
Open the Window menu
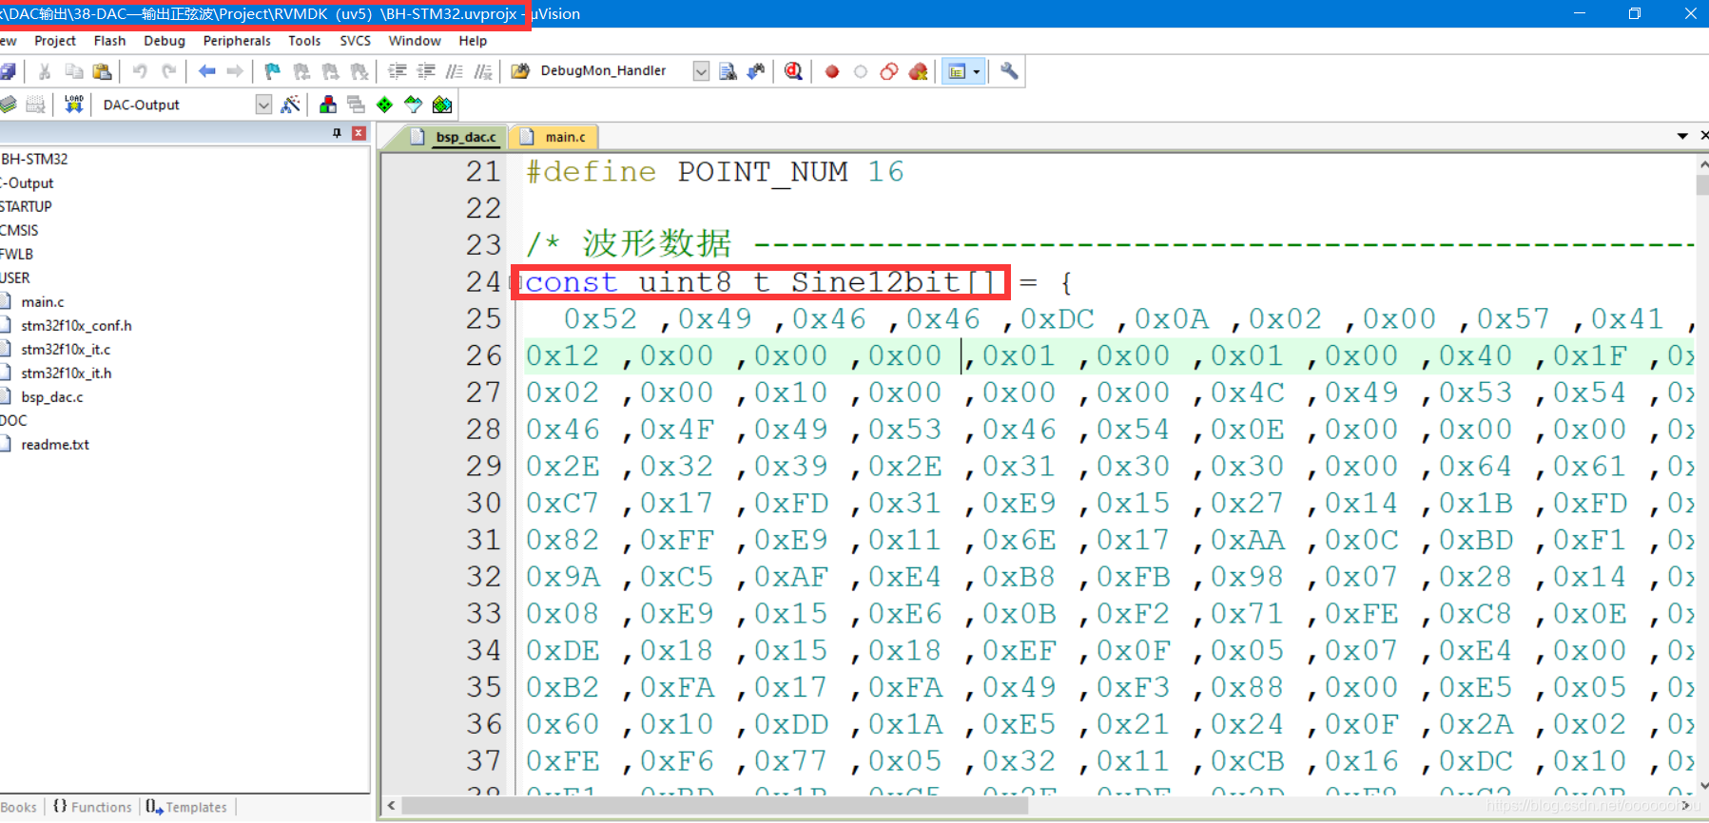415,41
